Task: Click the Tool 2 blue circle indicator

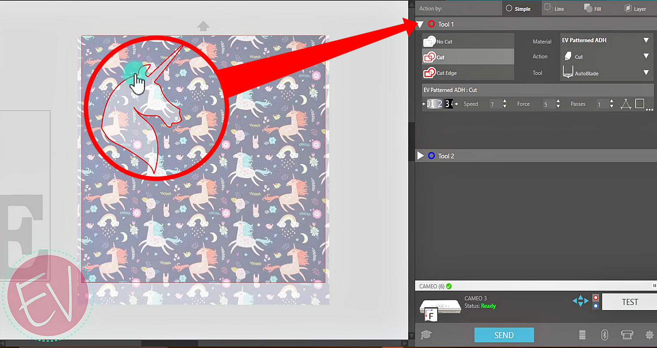Action: pos(431,156)
